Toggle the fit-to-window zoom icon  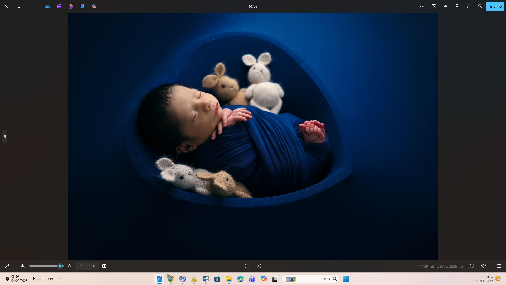point(104,266)
